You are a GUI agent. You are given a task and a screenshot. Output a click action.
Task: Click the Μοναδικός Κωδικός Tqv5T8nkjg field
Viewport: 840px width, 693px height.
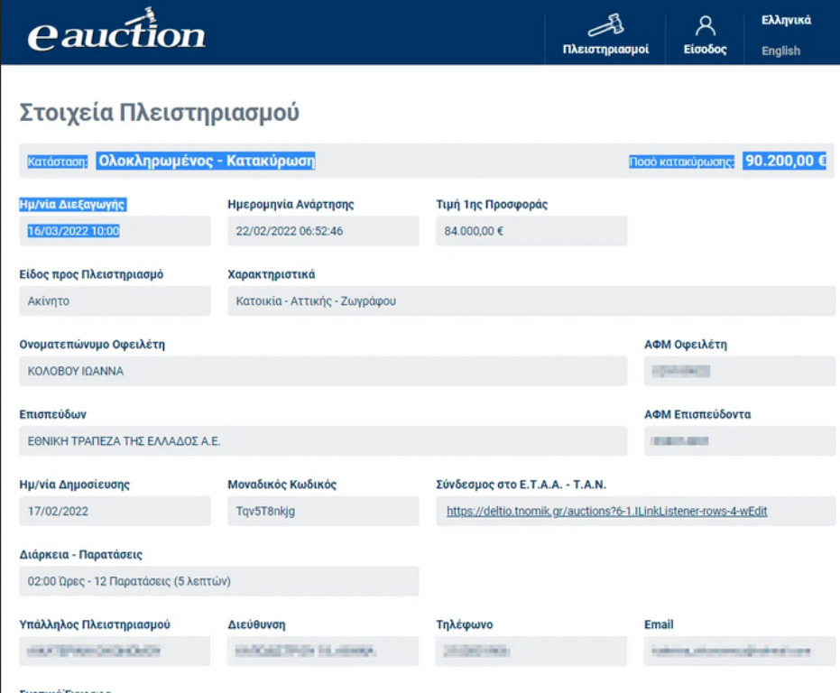click(x=323, y=512)
